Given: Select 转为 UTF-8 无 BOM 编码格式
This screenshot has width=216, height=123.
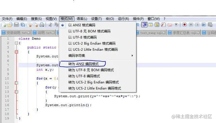Looking at the screenshot, I should click(98, 70).
